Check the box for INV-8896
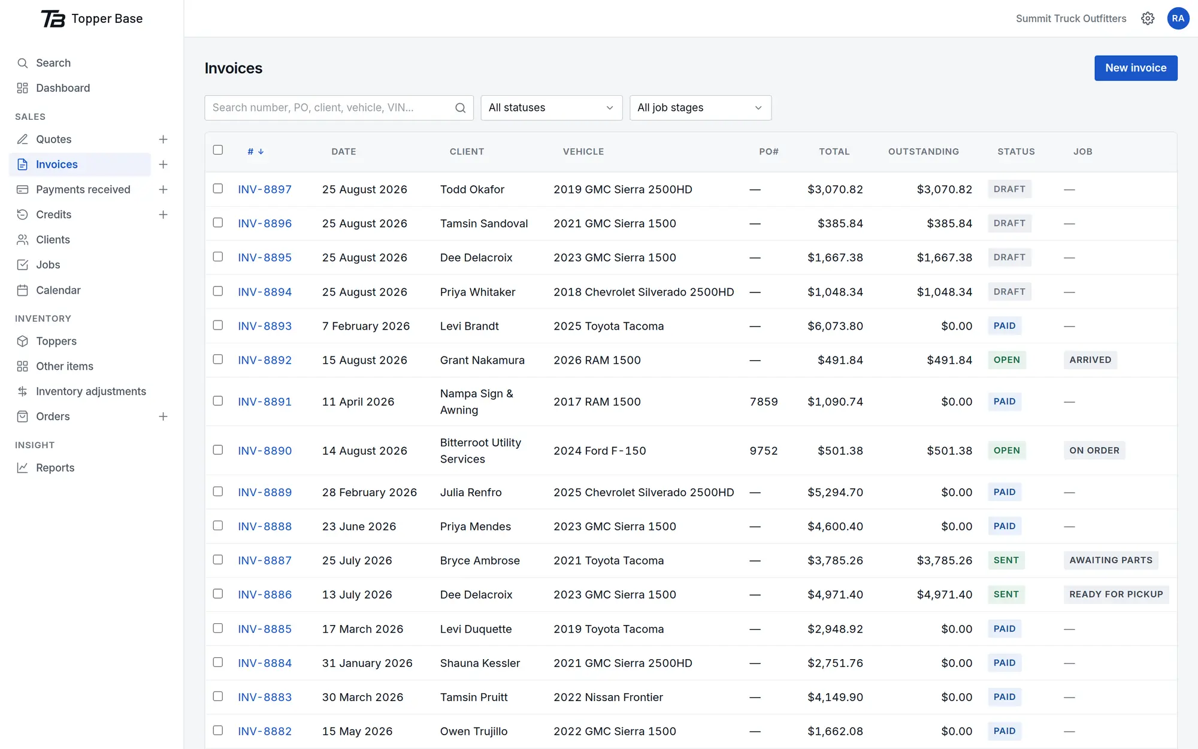The height and width of the screenshot is (749, 1198). pos(218,222)
